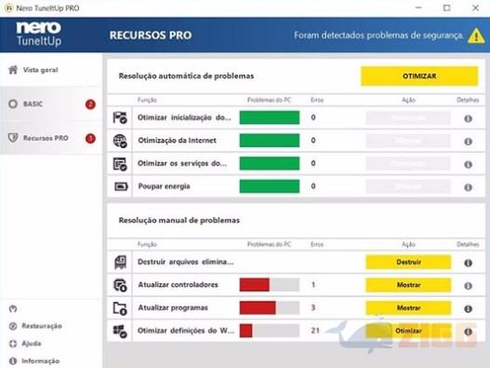Viewport: 490px width, 368px height.
Task: Click the Poupar energia battery icon
Action: 121,186
